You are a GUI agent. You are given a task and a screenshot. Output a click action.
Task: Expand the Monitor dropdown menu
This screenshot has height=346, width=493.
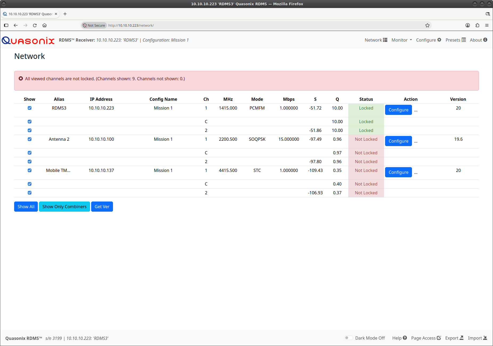tap(402, 40)
